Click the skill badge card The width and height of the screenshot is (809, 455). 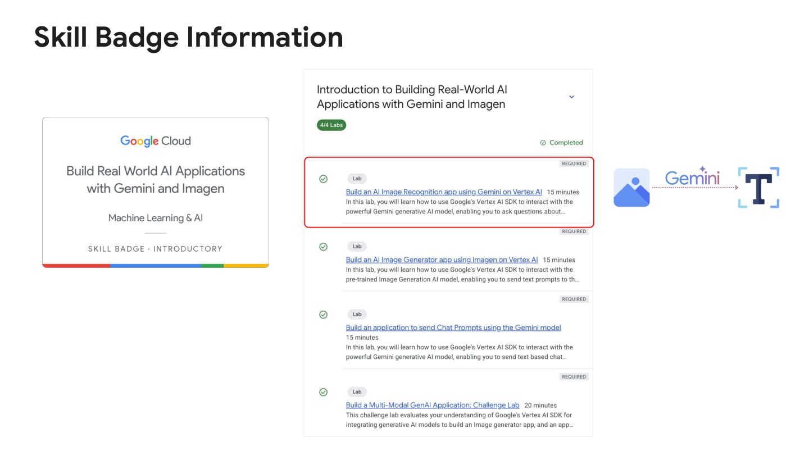pos(156,192)
